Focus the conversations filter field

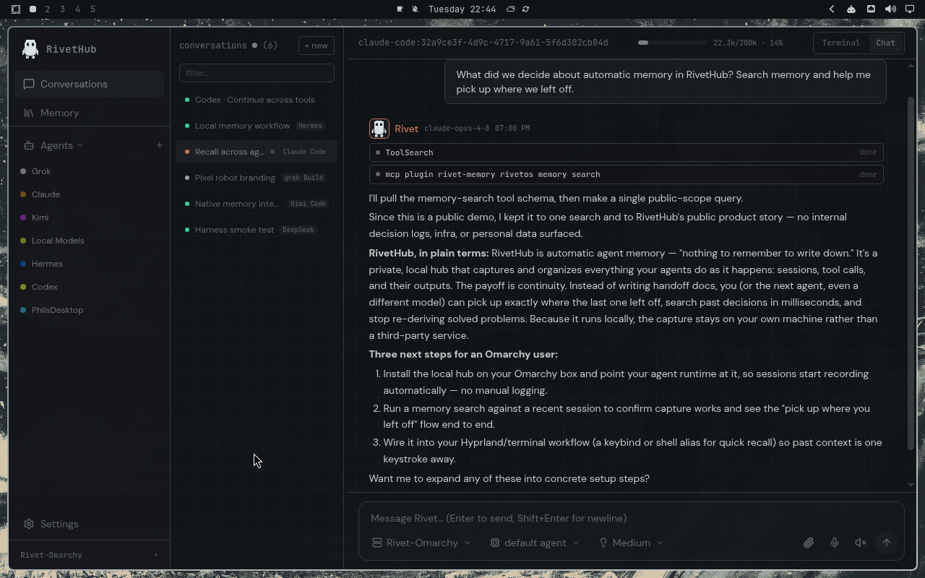(257, 73)
